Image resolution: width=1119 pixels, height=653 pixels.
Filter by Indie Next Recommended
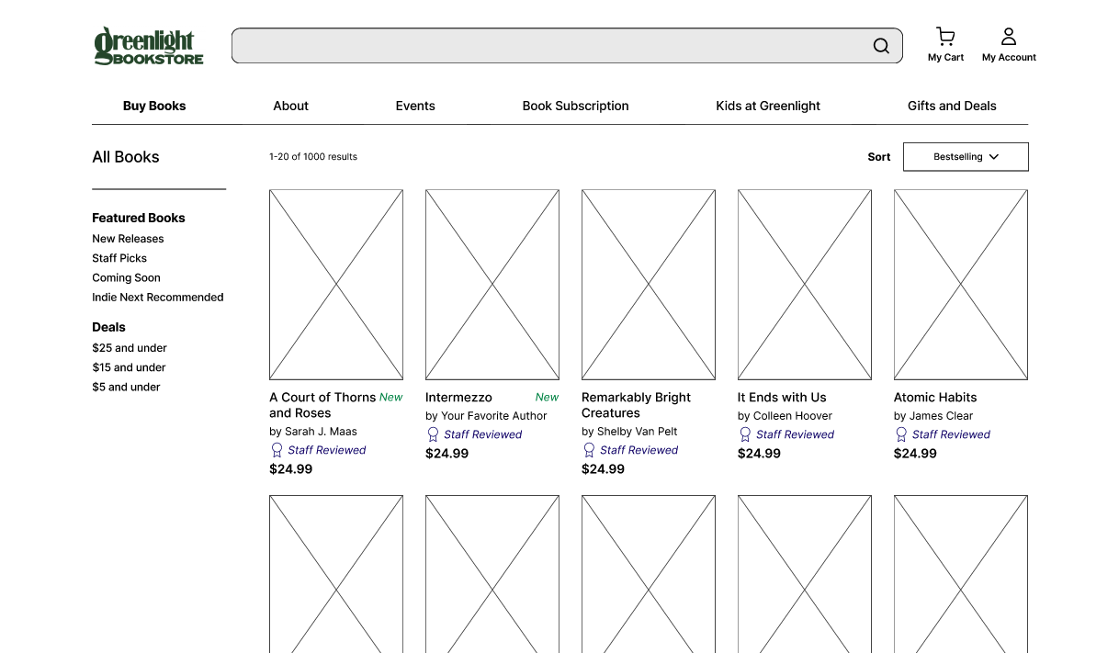click(158, 298)
